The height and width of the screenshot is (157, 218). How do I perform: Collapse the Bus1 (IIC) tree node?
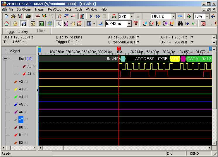tap(5, 59)
